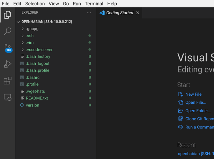This screenshot has height=159, width=214.
Task: Click file icon beside .profile
Action: point(22,84)
